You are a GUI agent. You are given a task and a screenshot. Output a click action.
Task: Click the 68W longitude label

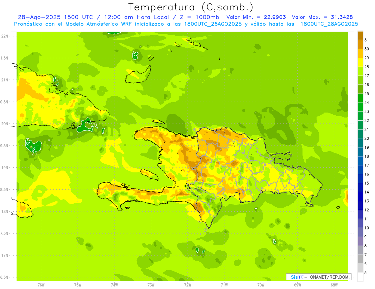point(334,285)
